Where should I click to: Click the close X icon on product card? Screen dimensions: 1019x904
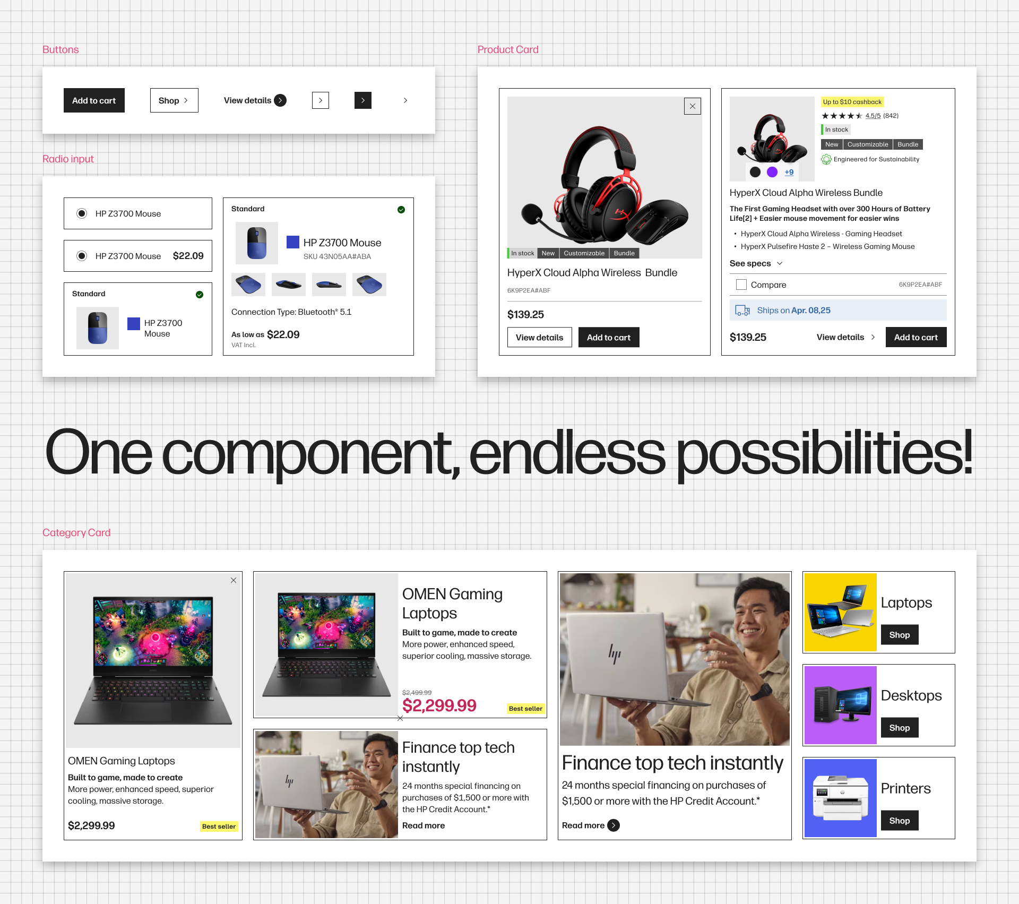tap(693, 105)
